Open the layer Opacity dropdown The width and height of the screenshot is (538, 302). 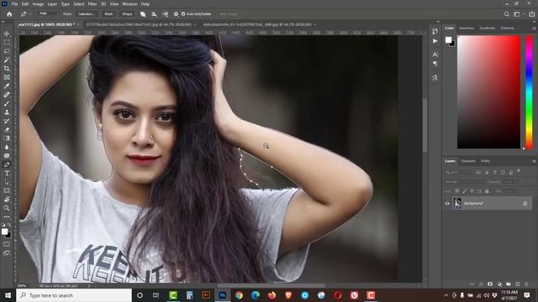click(x=509, y=182)
